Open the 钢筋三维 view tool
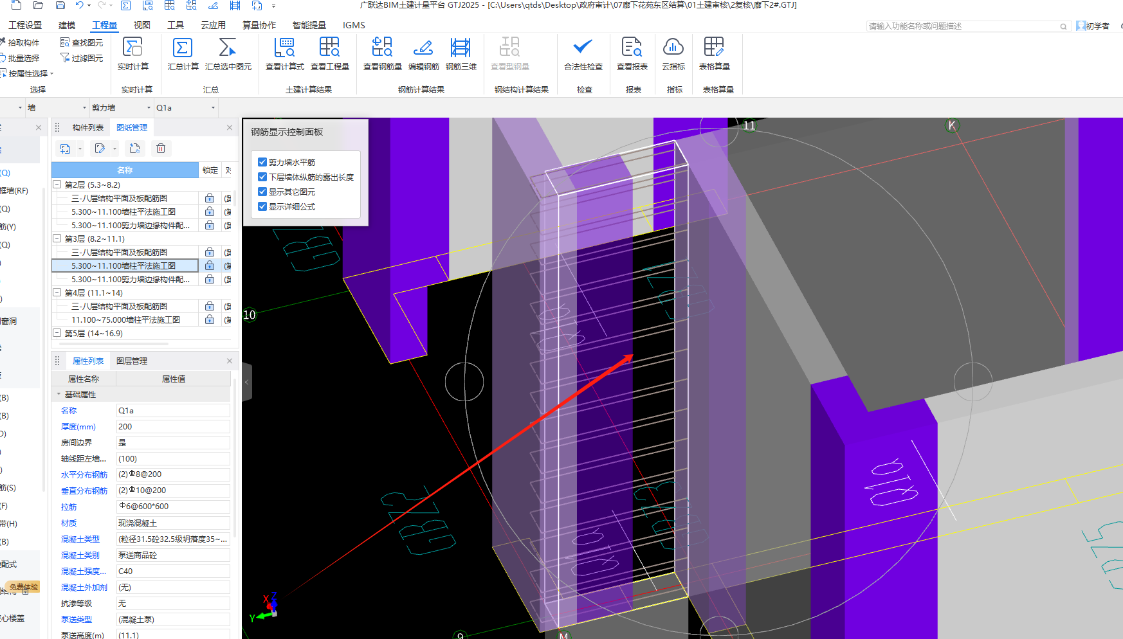1123x639 pixels. [x=461, y=53]
